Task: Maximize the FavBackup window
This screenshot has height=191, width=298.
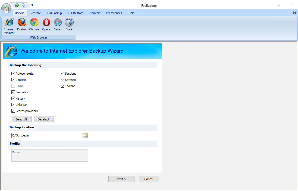Action: click(279, 4)
